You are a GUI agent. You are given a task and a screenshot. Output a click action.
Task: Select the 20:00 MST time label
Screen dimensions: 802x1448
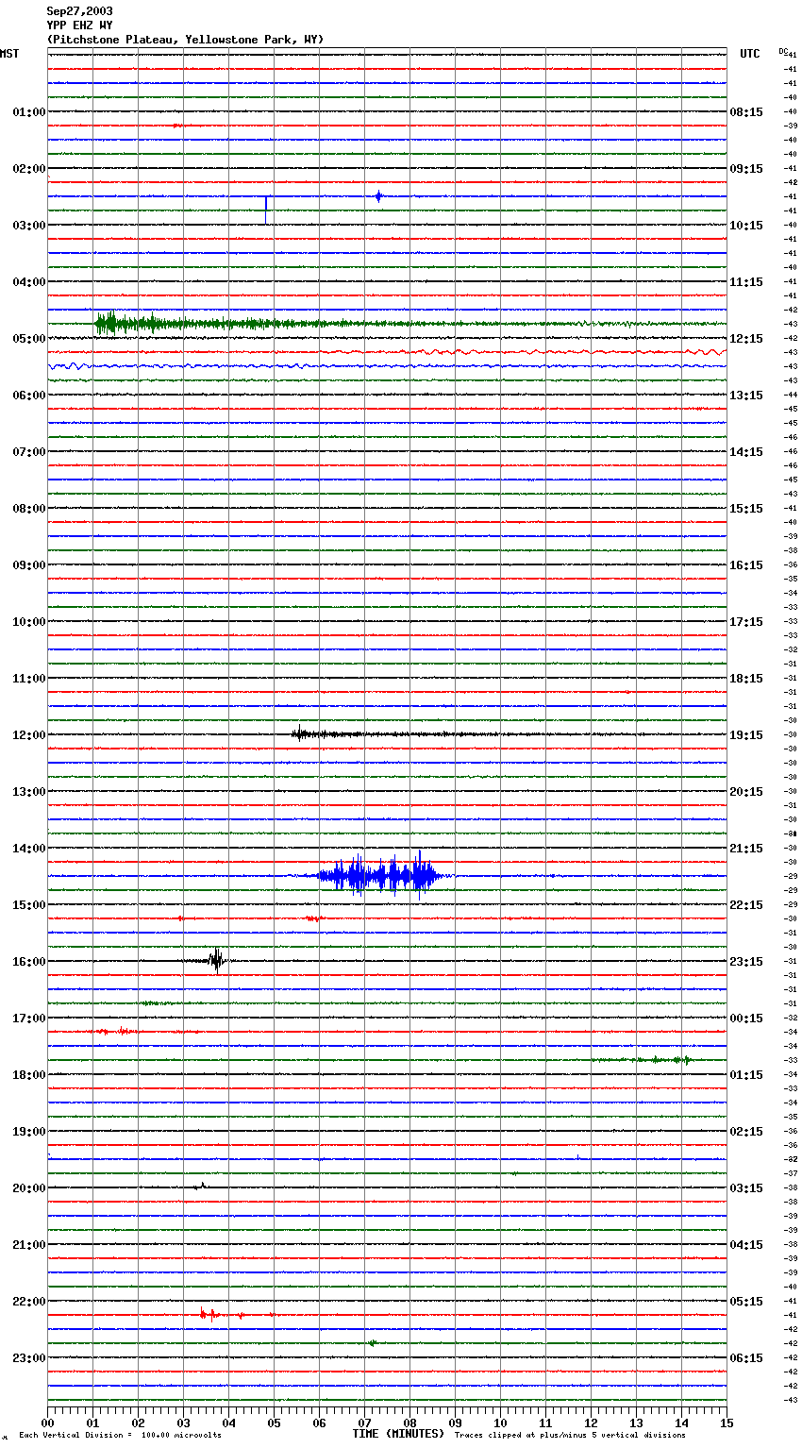tap(29, 1188)
